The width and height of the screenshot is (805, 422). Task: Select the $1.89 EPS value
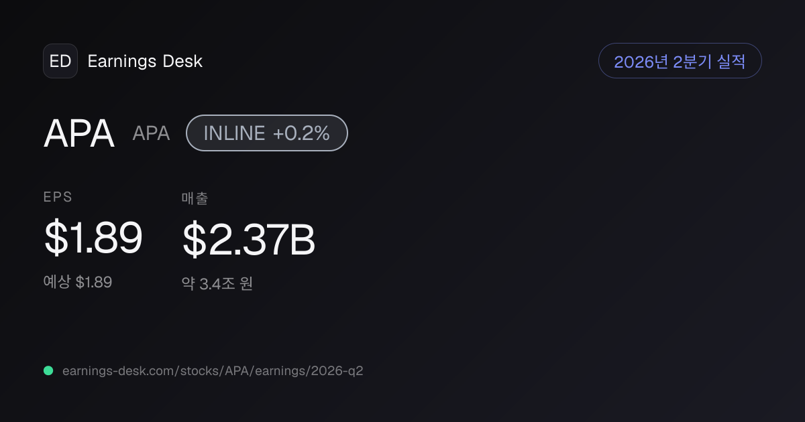[93, 238]
